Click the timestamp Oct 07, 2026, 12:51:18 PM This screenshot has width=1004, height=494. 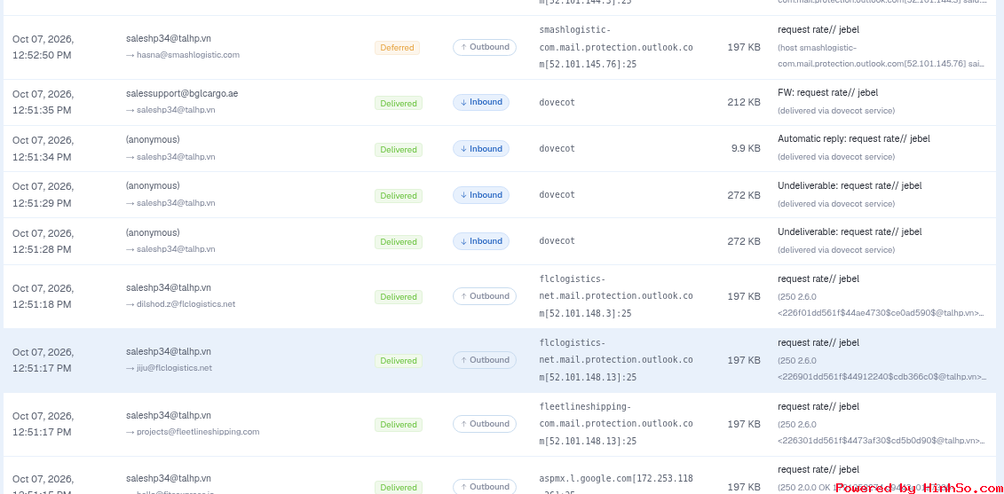pyautogui.click(x=43, y=296)
